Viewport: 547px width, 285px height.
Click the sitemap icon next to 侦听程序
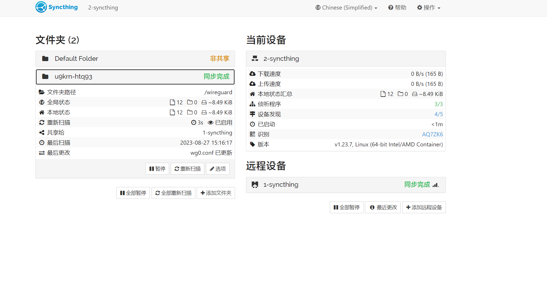click(253, 104)
